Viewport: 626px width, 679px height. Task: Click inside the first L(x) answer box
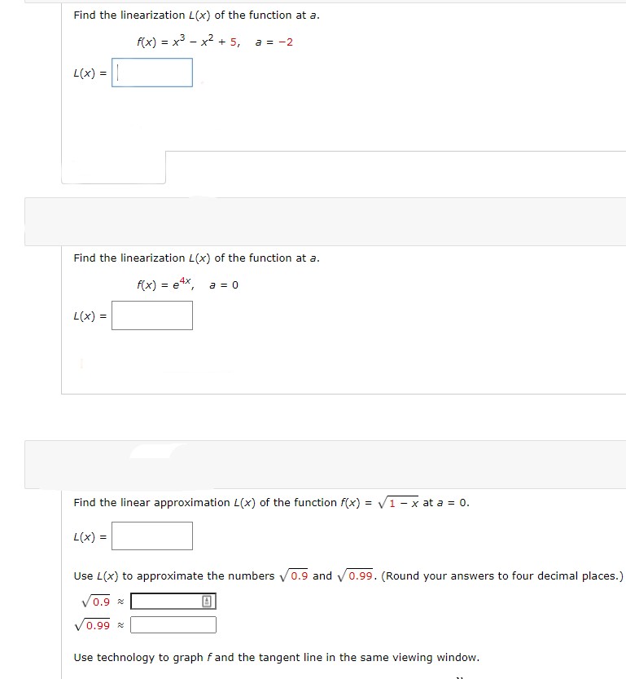point(151,73)
